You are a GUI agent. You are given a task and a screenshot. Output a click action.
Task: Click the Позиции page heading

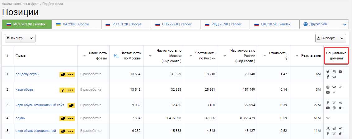tap(21, 12)
